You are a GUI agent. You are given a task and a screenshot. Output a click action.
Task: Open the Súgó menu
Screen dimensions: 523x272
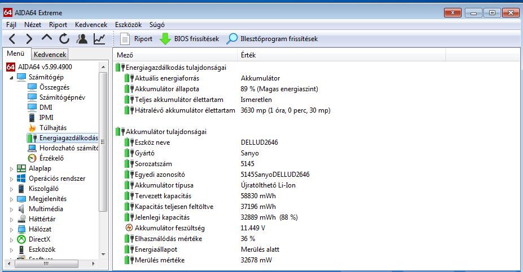(157, 25)
